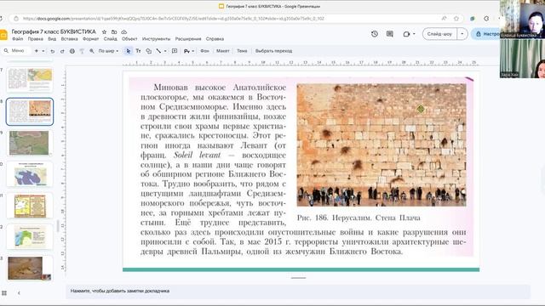This screenshot has width=545, height=306.
Task: Click the site info icon in the address bar
Action: [x=16, y=19]
